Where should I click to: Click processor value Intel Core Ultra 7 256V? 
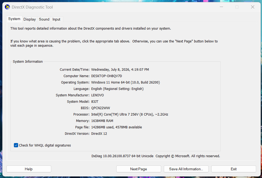130,114
